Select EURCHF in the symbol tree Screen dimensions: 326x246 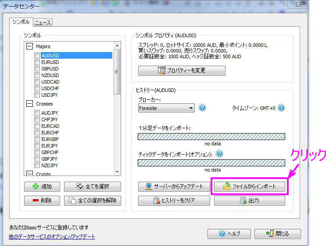point(50,132)
